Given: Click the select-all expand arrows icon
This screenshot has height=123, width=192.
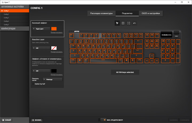Looking at the screenshot, I should coord(129,23).
